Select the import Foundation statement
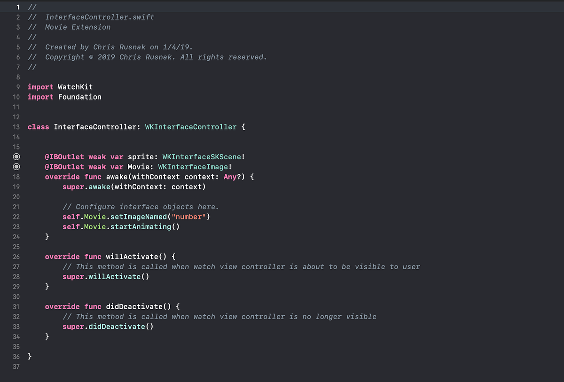 tap(64, 97)
